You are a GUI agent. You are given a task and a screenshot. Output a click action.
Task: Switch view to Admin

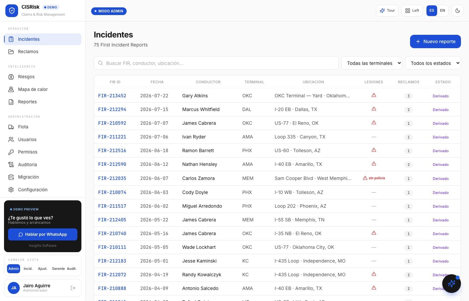point(14,269)
